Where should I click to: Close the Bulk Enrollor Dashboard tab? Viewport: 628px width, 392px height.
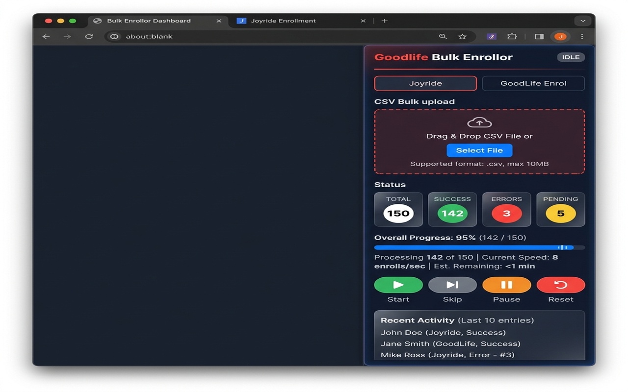pyautogui.click(x=219, y=21)
